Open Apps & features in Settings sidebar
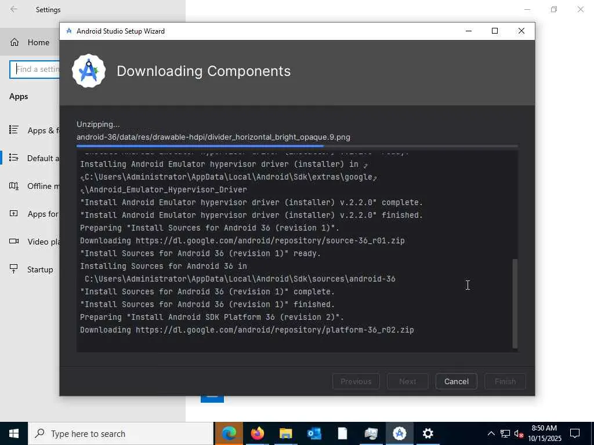594x445 pixels. pos(30,130)
